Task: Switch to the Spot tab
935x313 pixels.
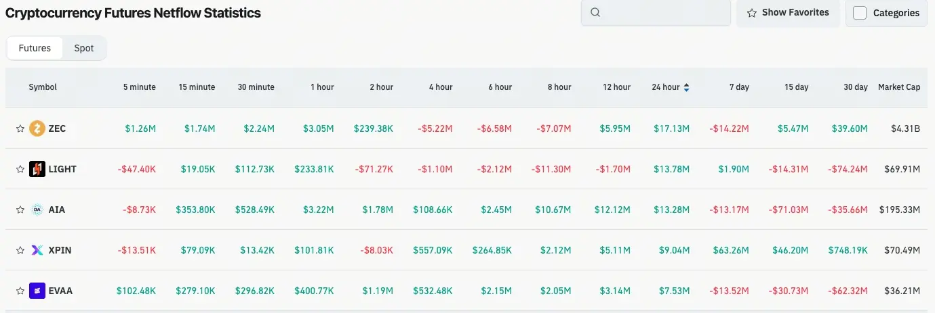Action: point(84,48)
